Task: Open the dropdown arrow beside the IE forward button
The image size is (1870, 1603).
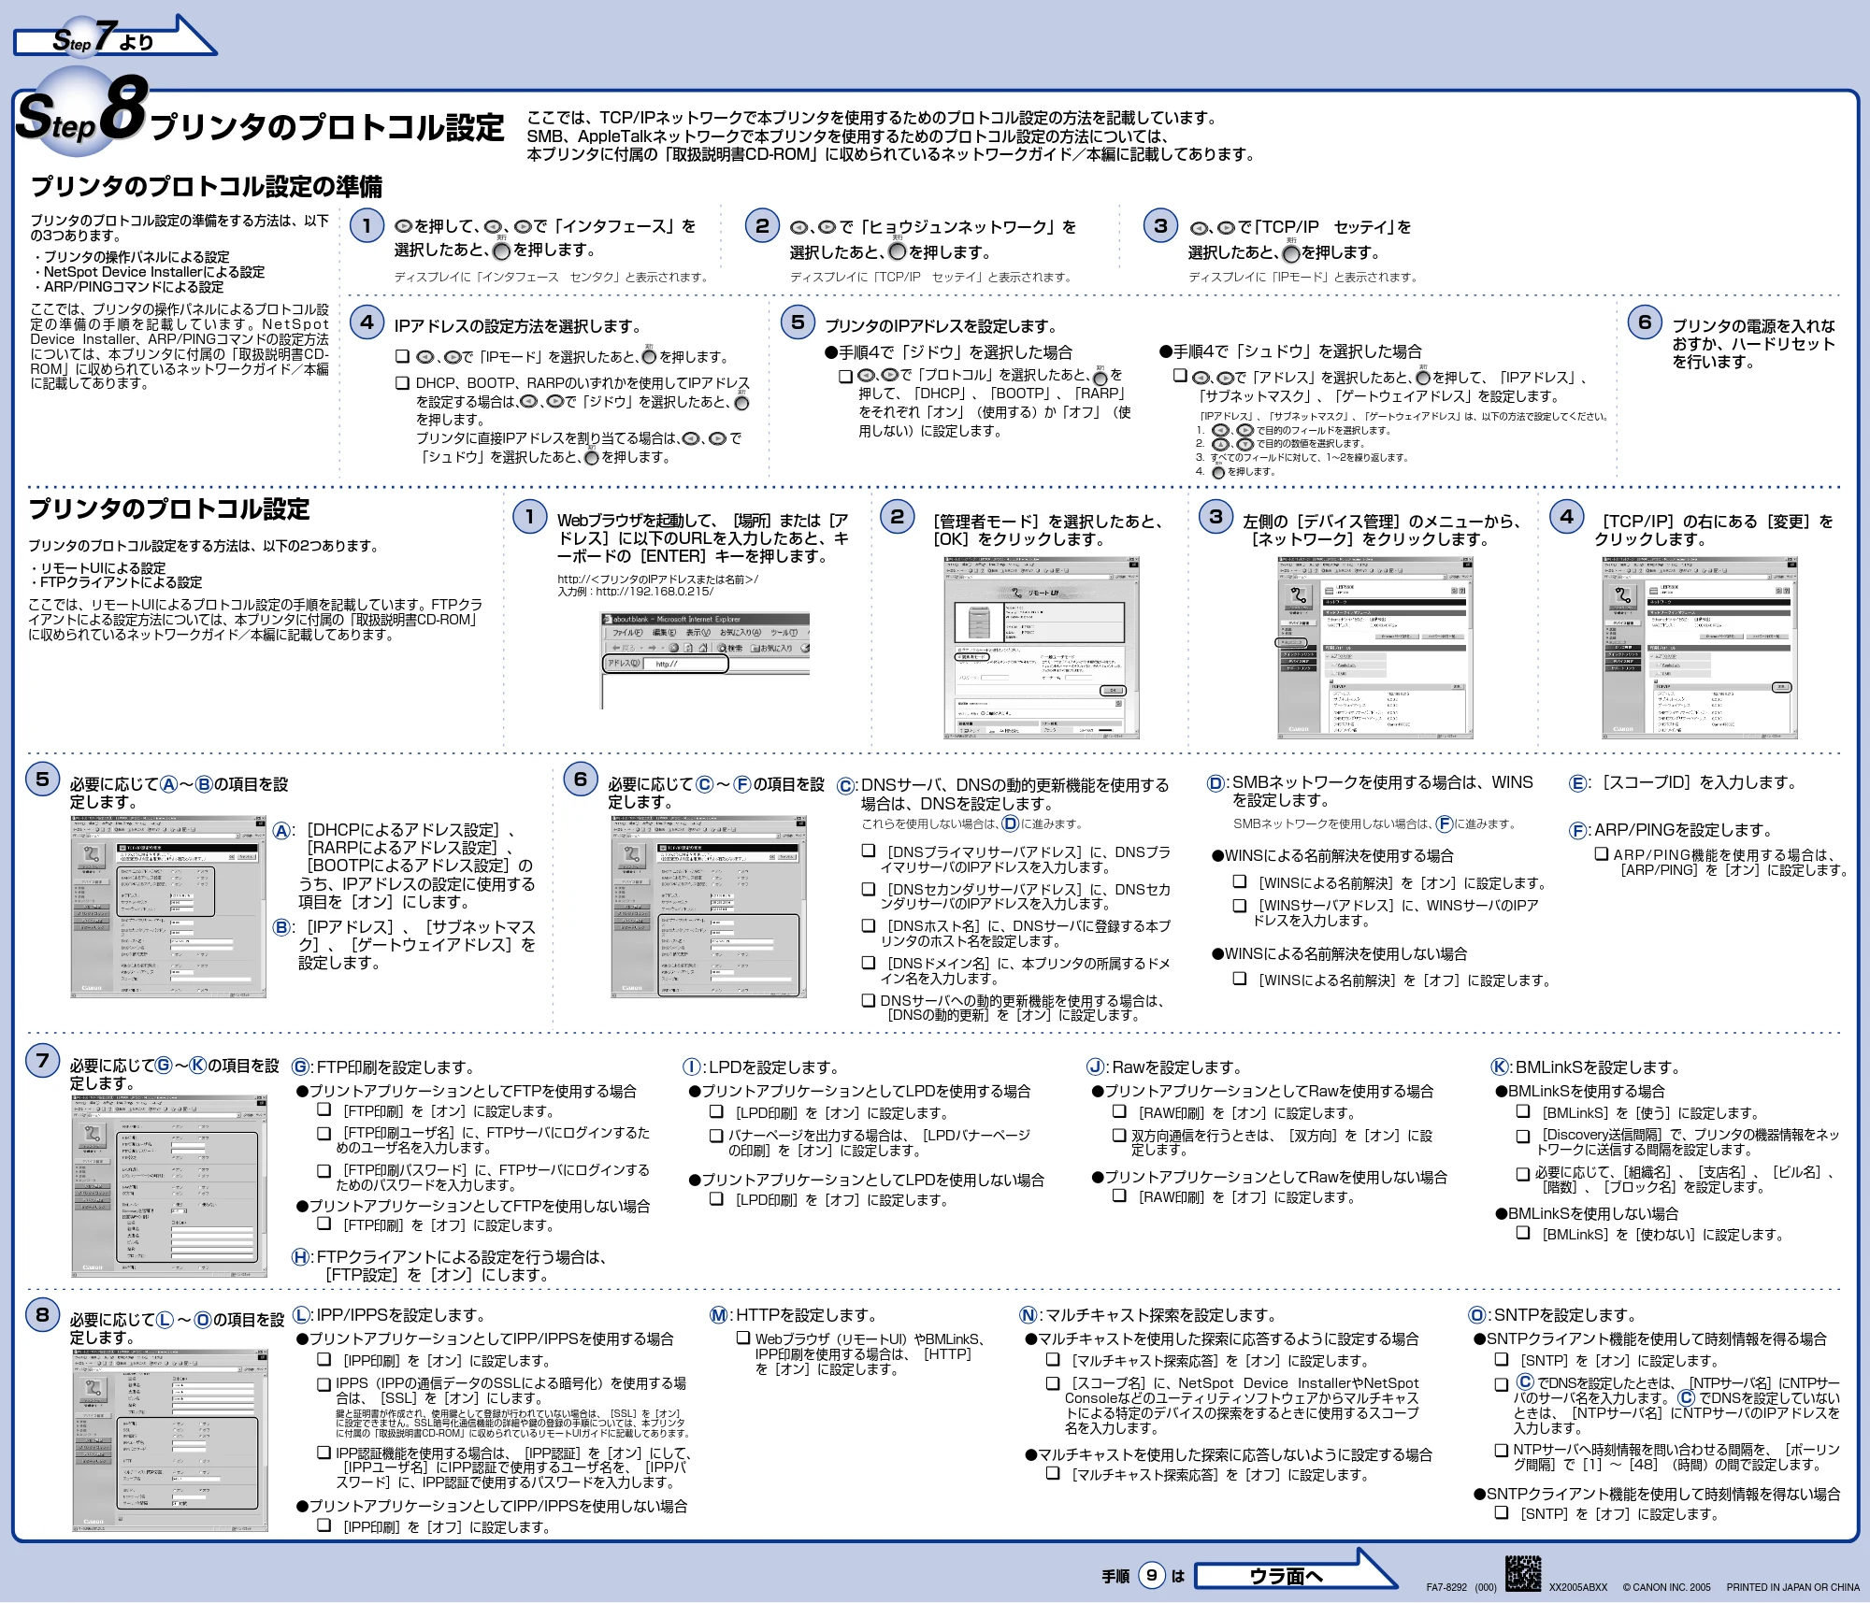Action: click(663, 648)
